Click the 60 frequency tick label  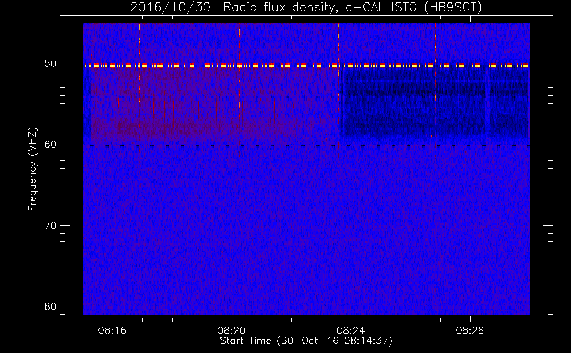tap(50, 144)
